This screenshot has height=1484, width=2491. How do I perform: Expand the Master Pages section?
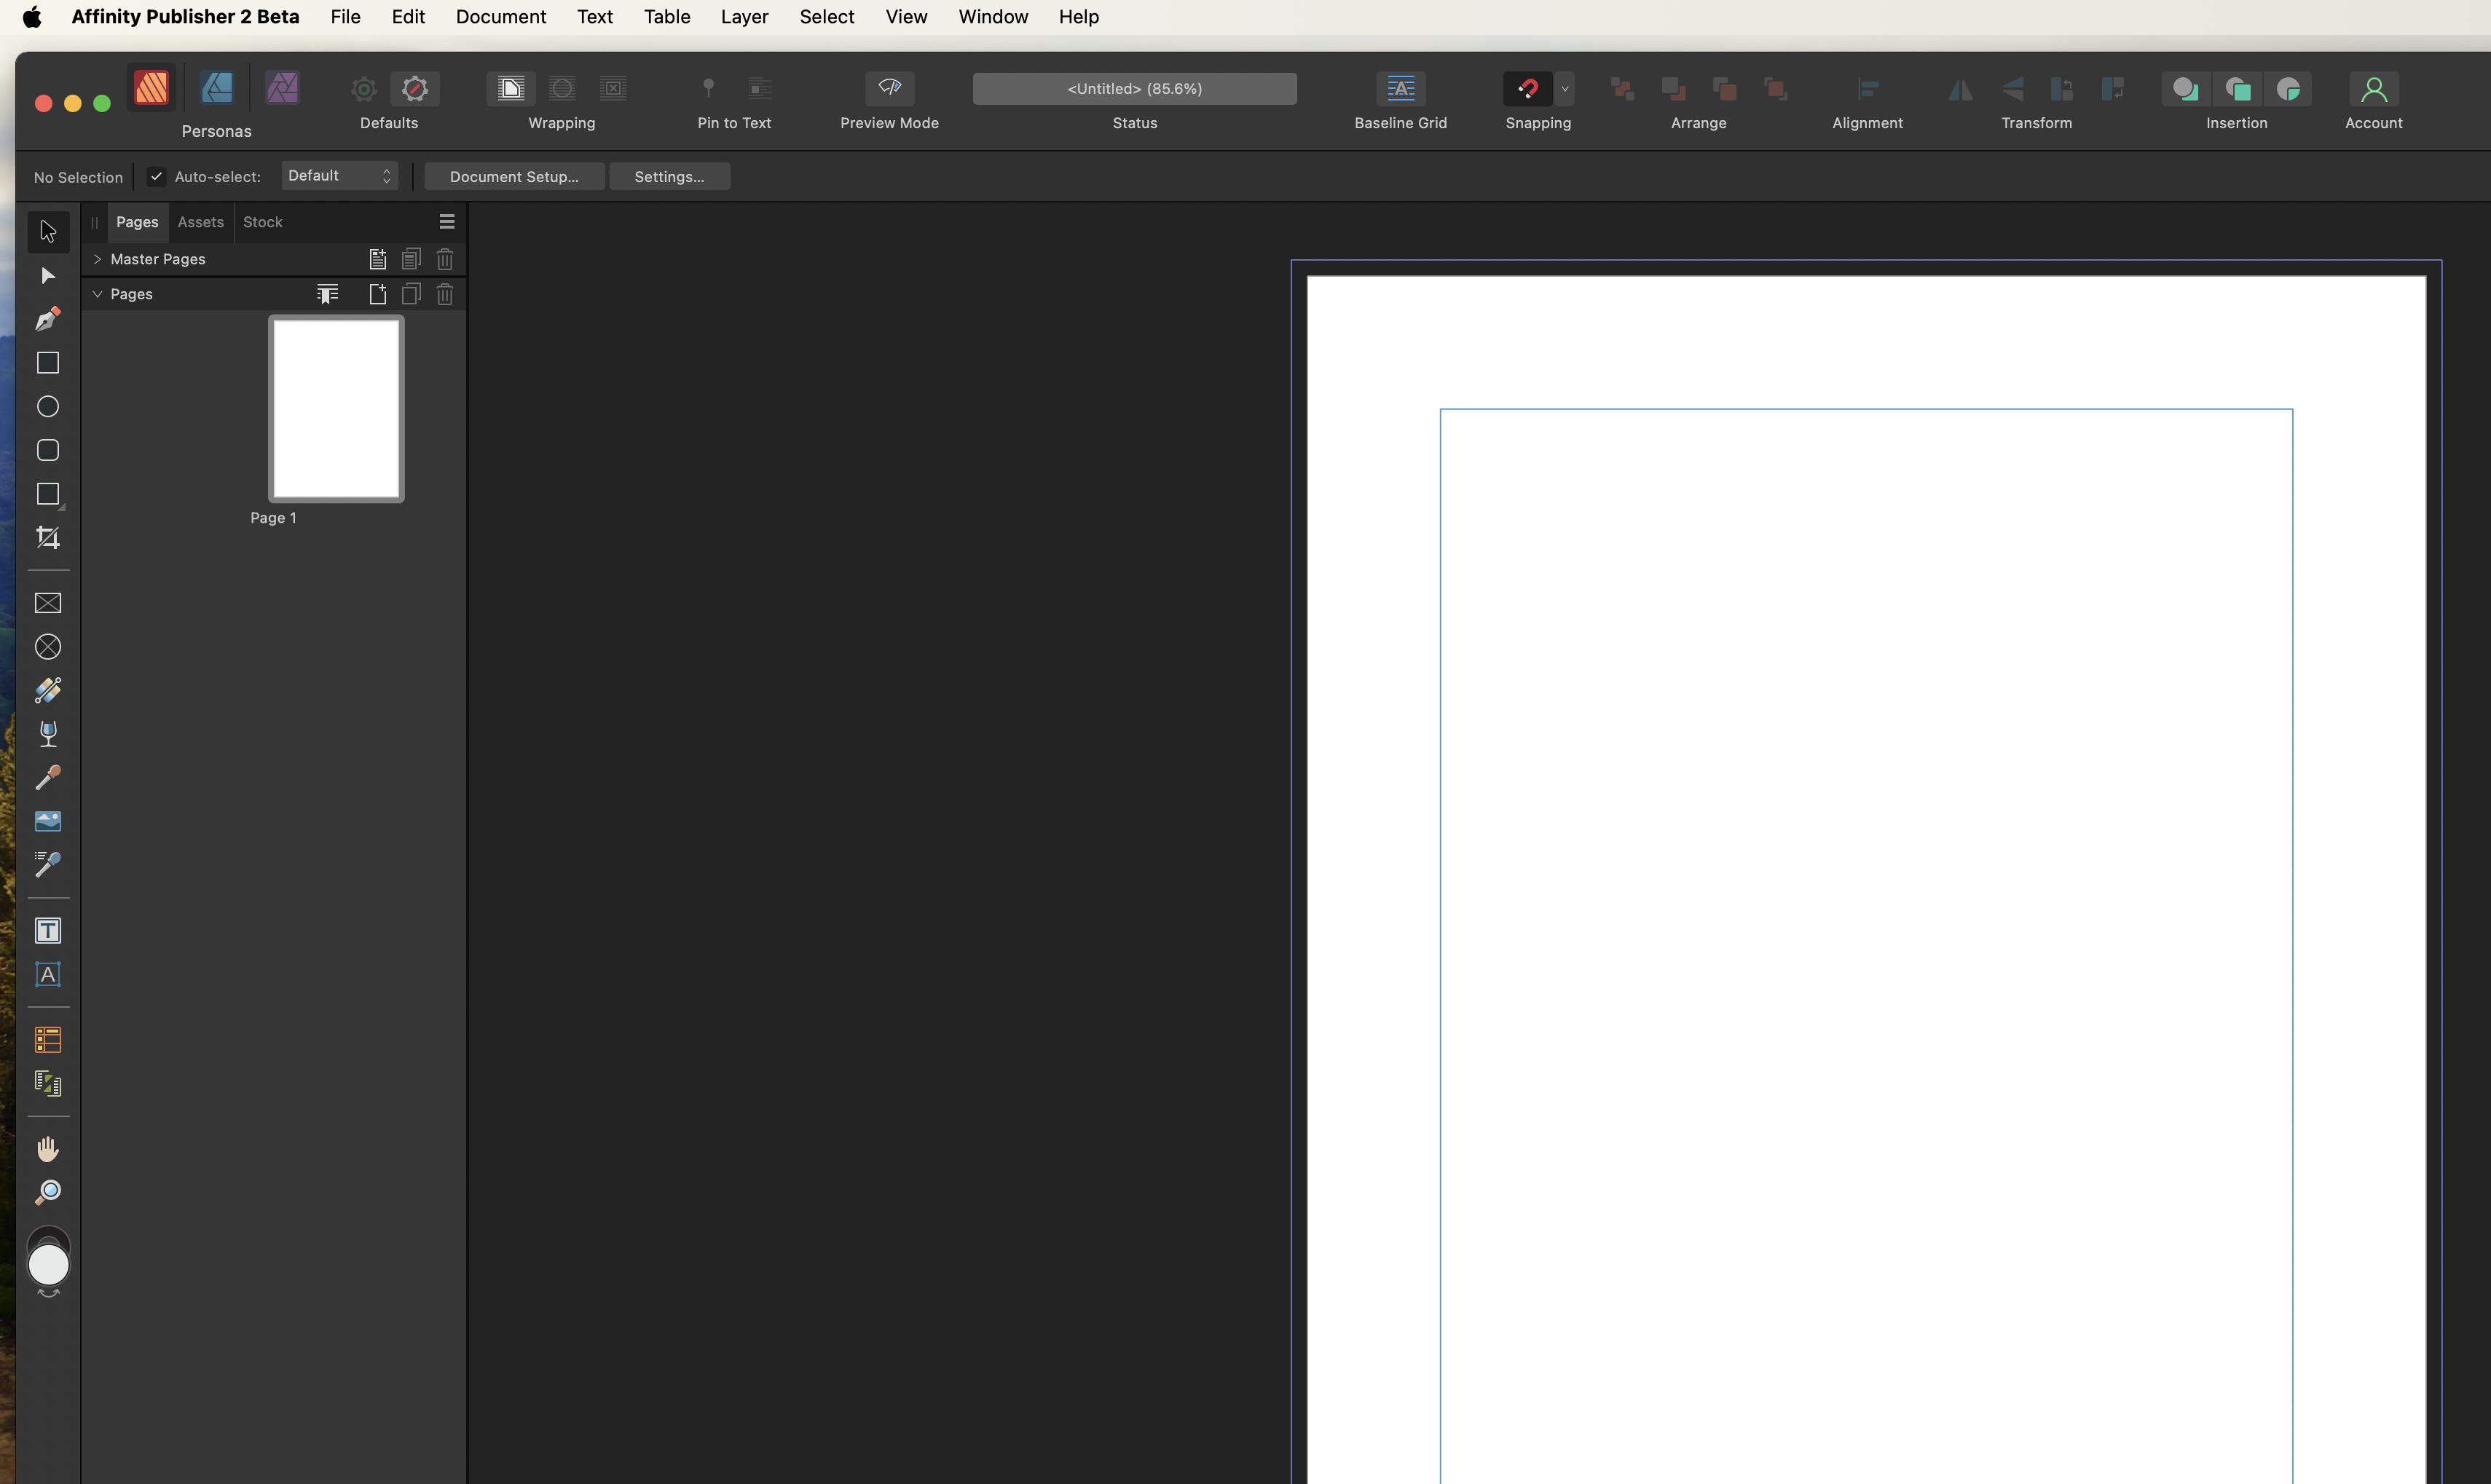tap(98, 259)
